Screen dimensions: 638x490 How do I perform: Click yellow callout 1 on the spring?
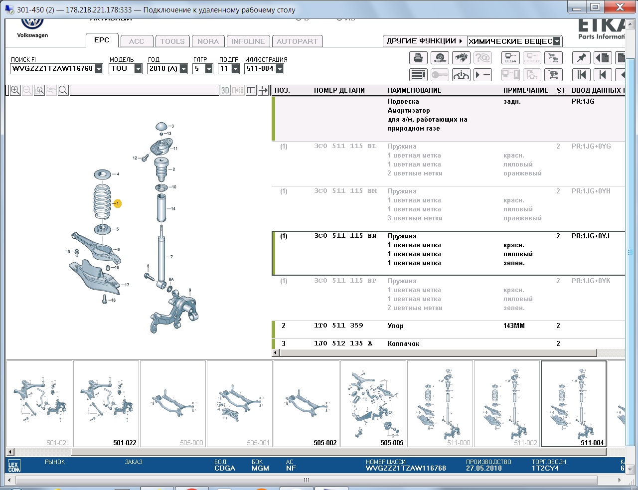click(x=118, y=203)
